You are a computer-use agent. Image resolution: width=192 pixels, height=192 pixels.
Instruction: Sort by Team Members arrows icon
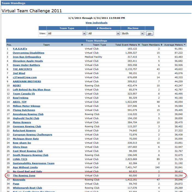[162, 45]
